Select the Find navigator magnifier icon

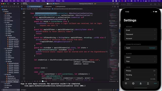click(x=8, y=7)
